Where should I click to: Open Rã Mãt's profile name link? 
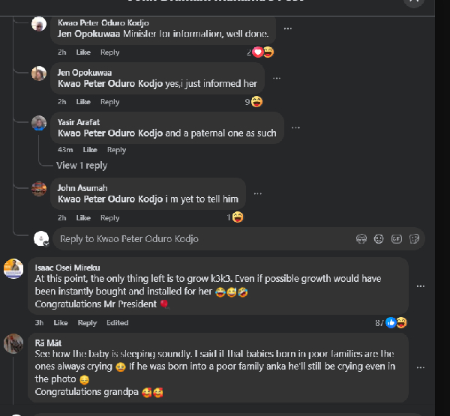pos(44,343)
